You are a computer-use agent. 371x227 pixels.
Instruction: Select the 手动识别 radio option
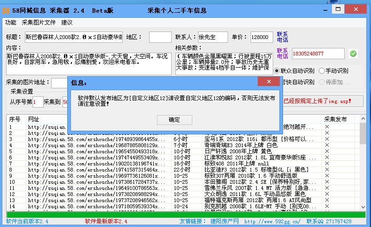322,70
